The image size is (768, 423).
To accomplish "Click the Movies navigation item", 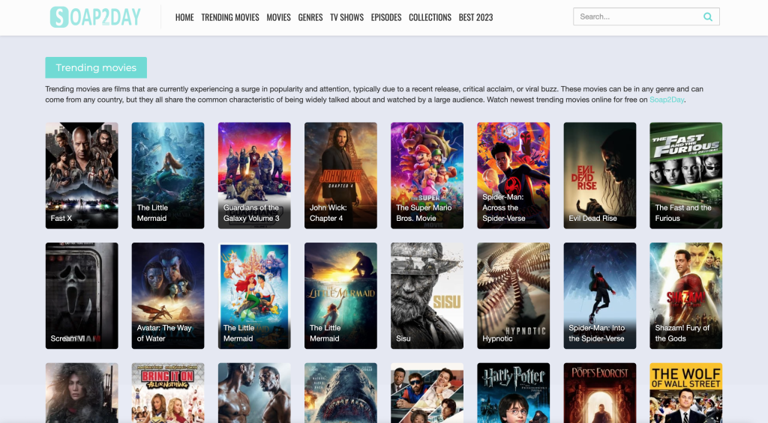I will (x=278, y=17).
